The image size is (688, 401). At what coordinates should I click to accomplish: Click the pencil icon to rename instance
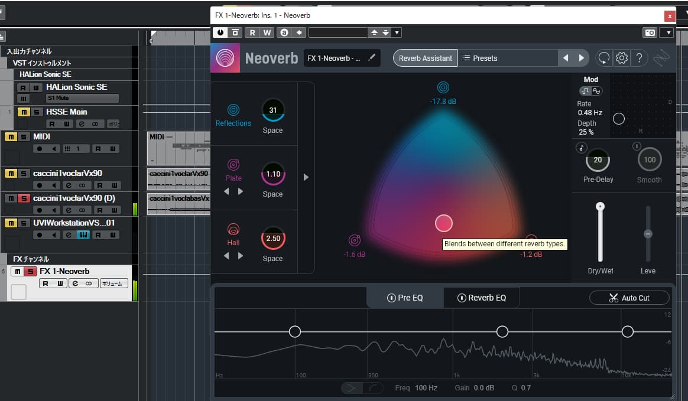point(372,58)
